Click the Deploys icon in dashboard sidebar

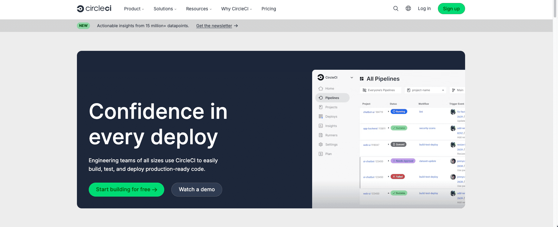point(321,116)
